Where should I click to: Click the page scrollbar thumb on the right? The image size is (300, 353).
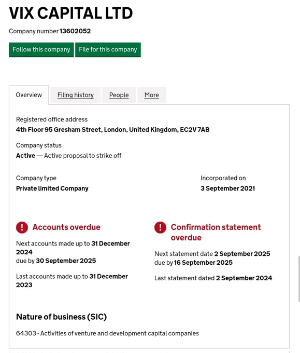[299, 278]
